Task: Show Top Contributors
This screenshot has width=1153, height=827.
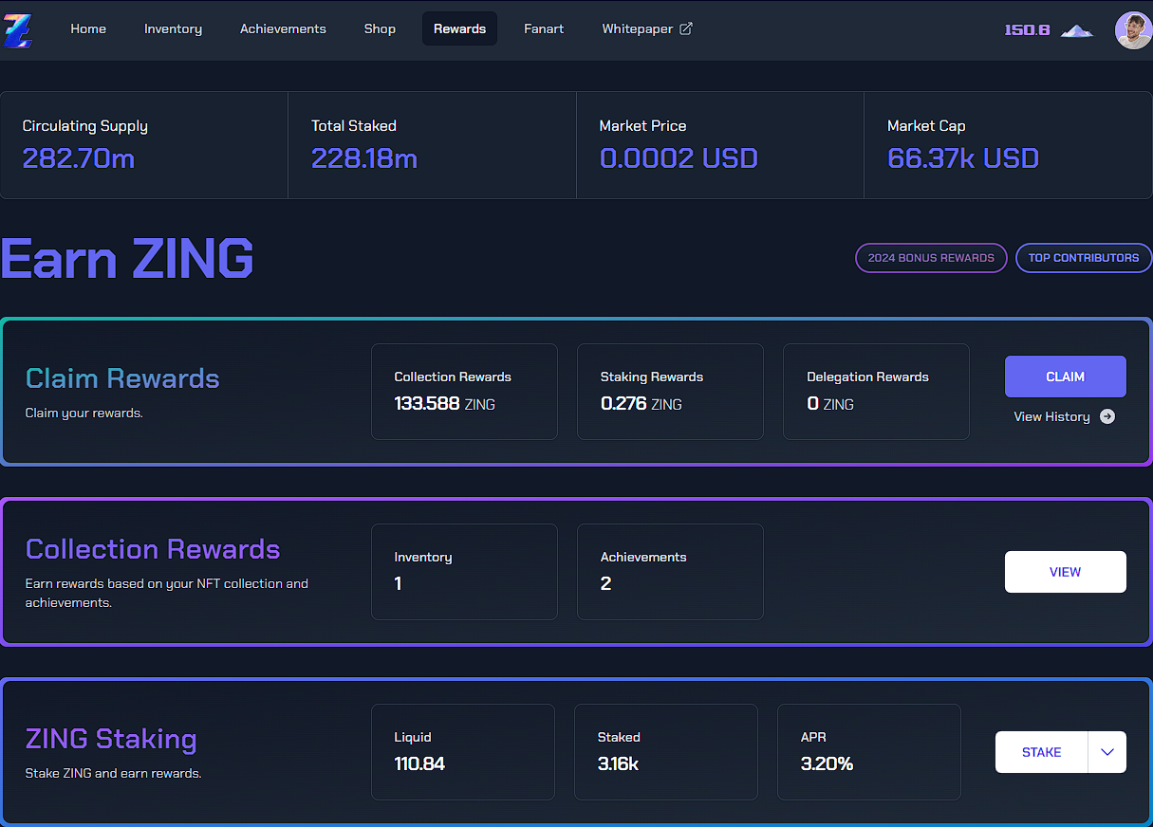Action: (x=1083, y=258)
